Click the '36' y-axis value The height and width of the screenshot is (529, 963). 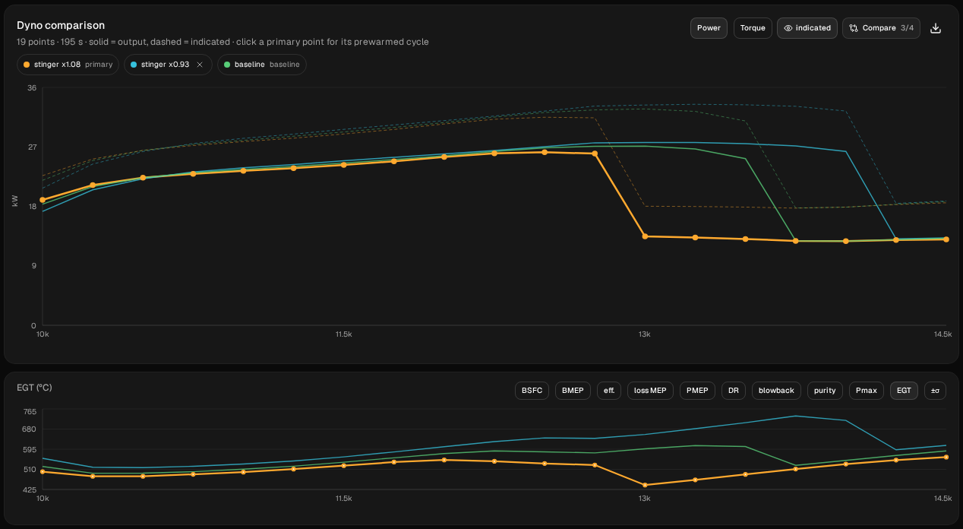point(32,88)
